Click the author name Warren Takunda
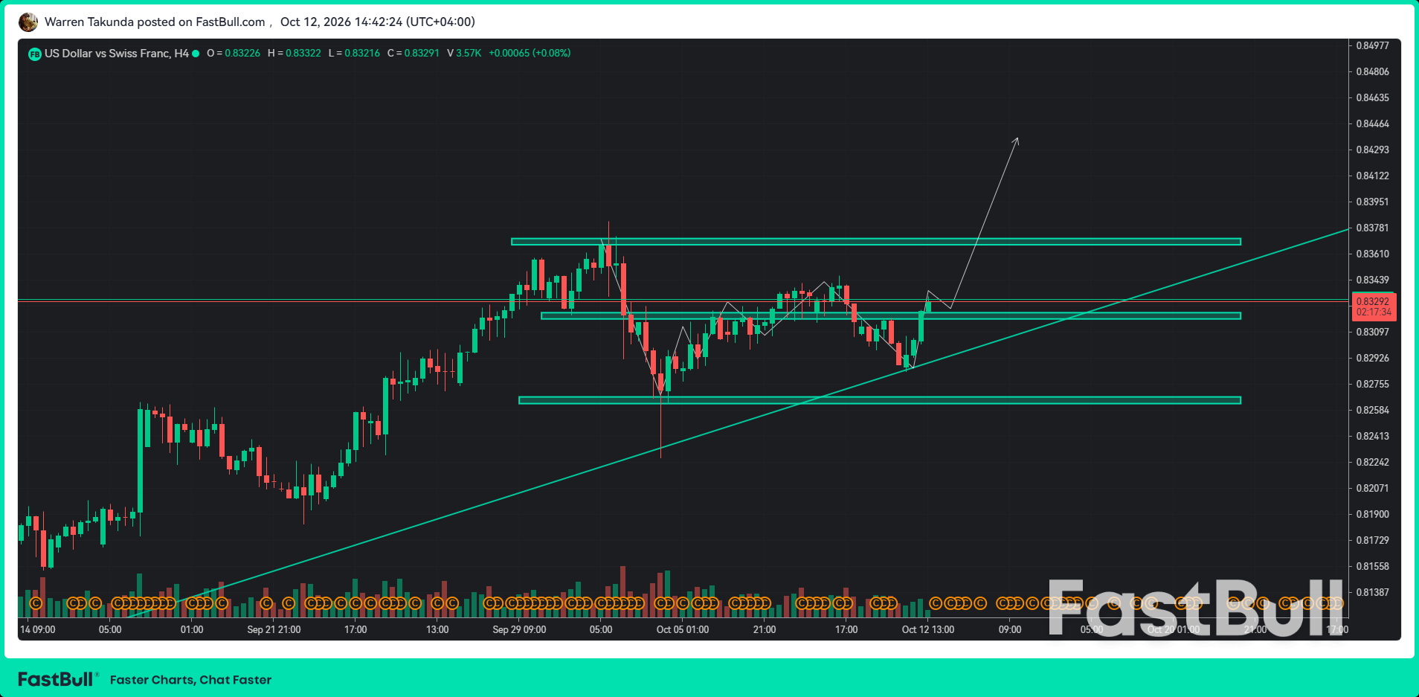This screenshot has width=1419, height=697. tap(89, 22)
